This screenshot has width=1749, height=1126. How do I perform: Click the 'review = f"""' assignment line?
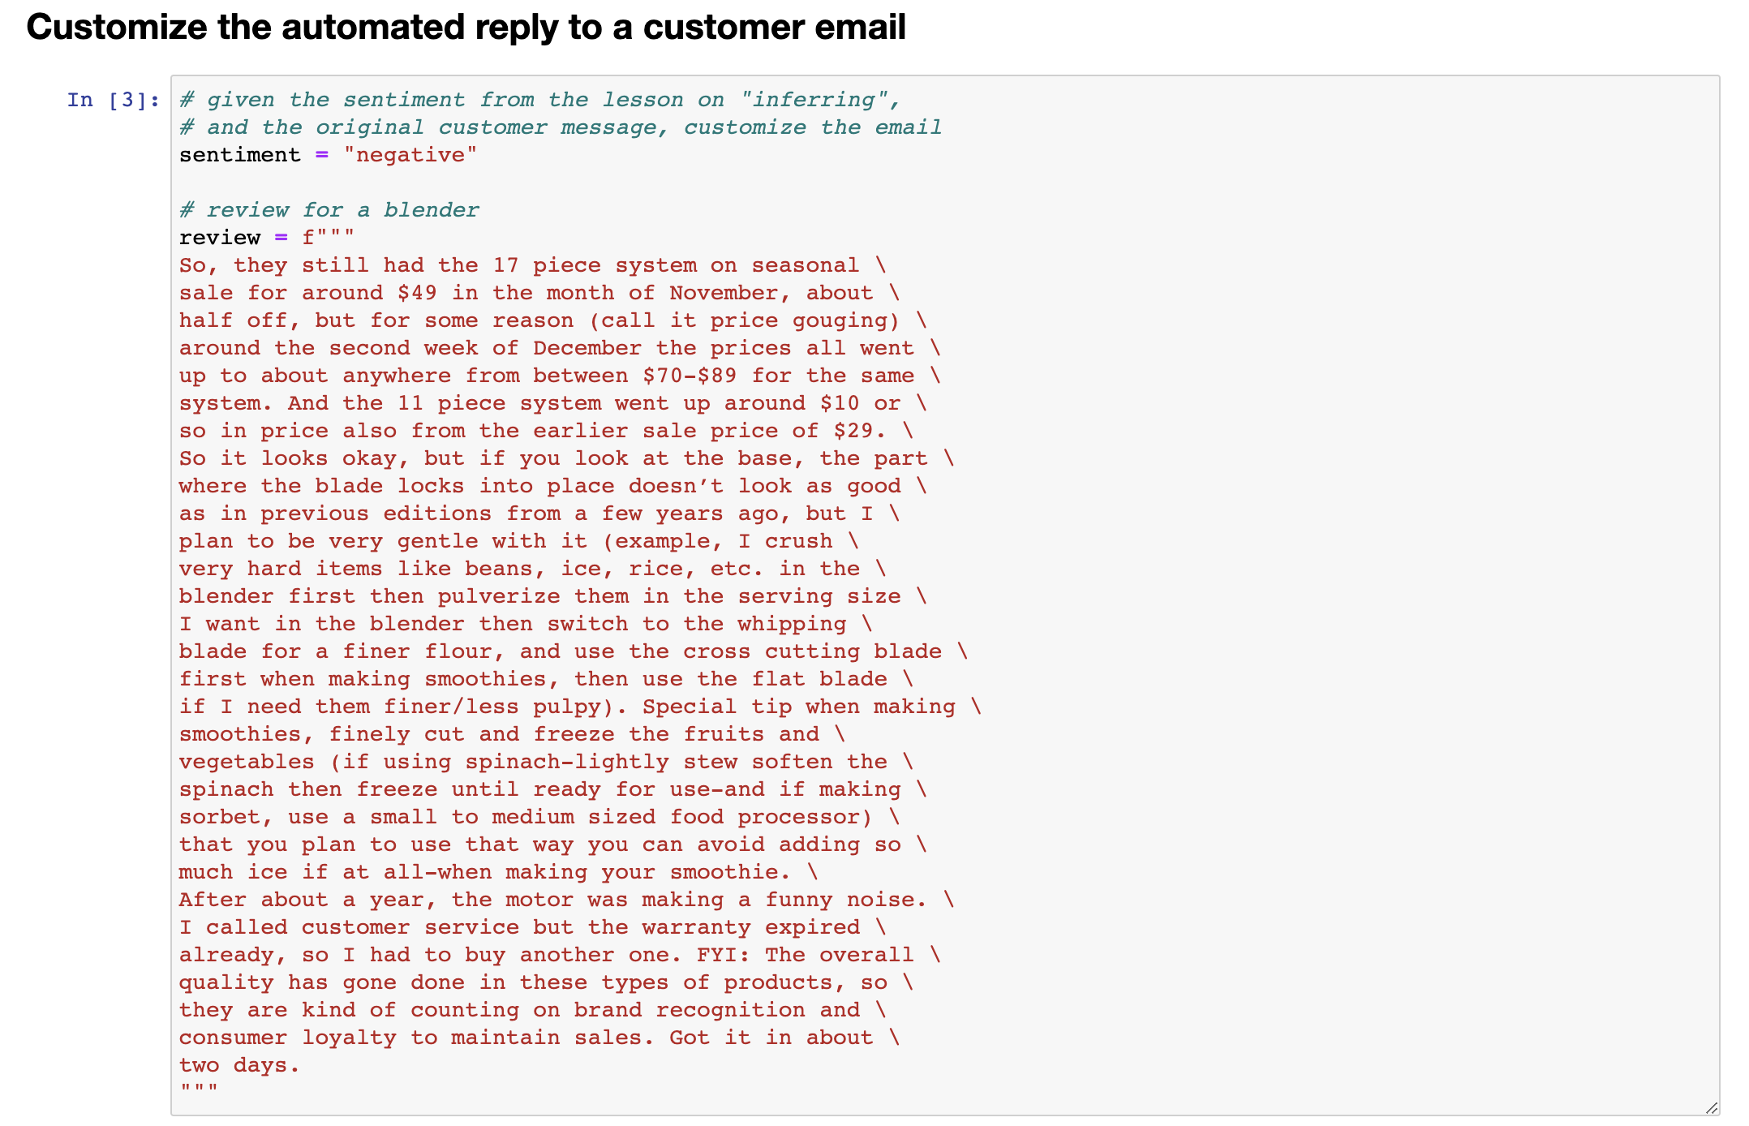point(267,238)
